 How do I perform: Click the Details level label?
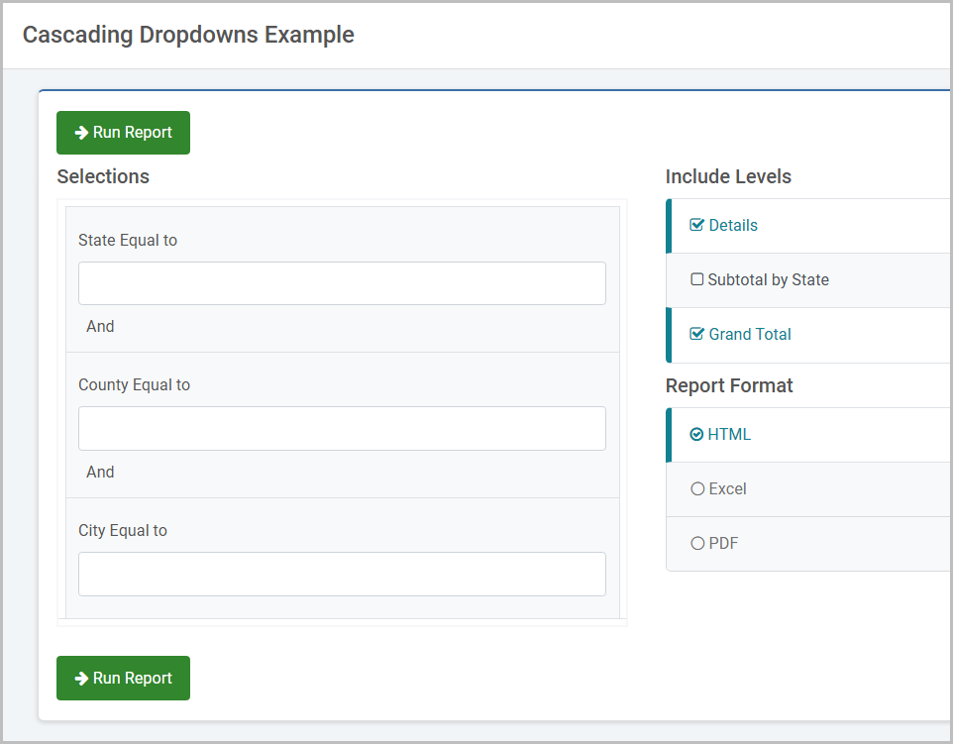click(733, 226)
